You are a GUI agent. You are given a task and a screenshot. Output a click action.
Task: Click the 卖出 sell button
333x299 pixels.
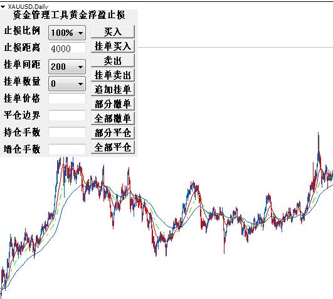coord(113,60)
